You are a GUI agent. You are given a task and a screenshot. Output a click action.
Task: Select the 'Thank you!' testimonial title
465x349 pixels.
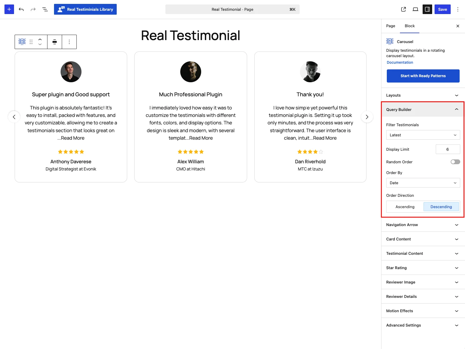click(310, 95)
